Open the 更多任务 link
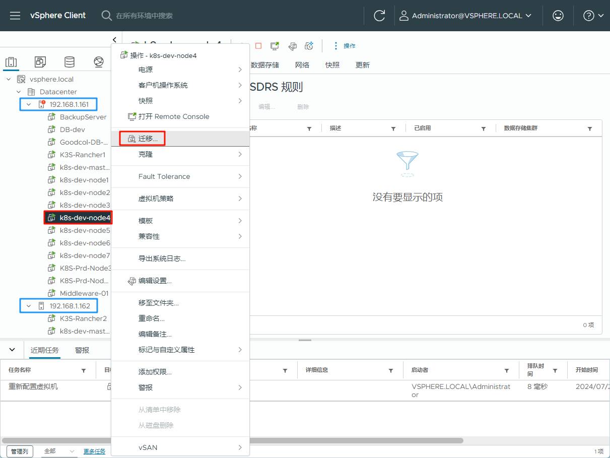Image resolution: width=610 pixels, height=458 pixels. (94, 451)
